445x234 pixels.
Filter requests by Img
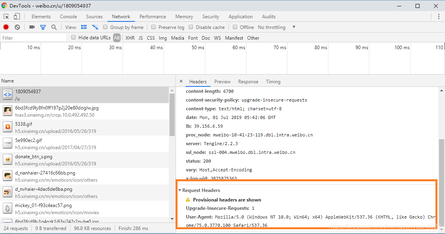tap(163, 38)
